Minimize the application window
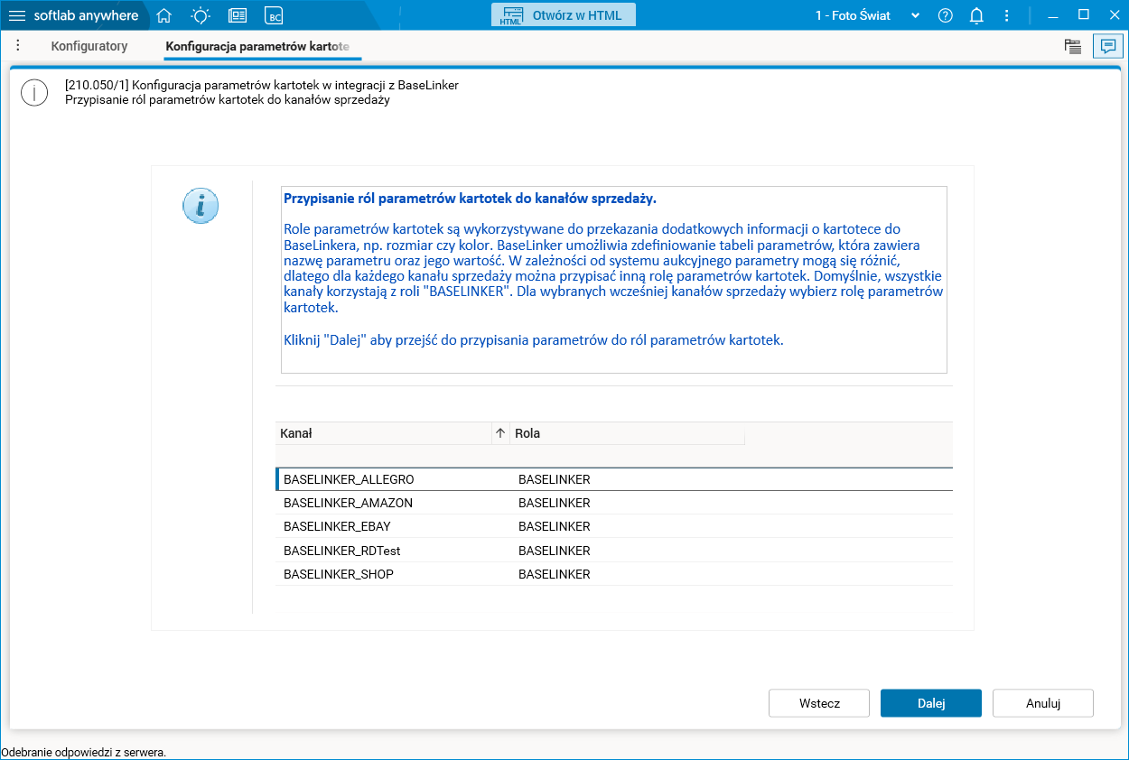The image size is (1129, 760). (1052, 15)
